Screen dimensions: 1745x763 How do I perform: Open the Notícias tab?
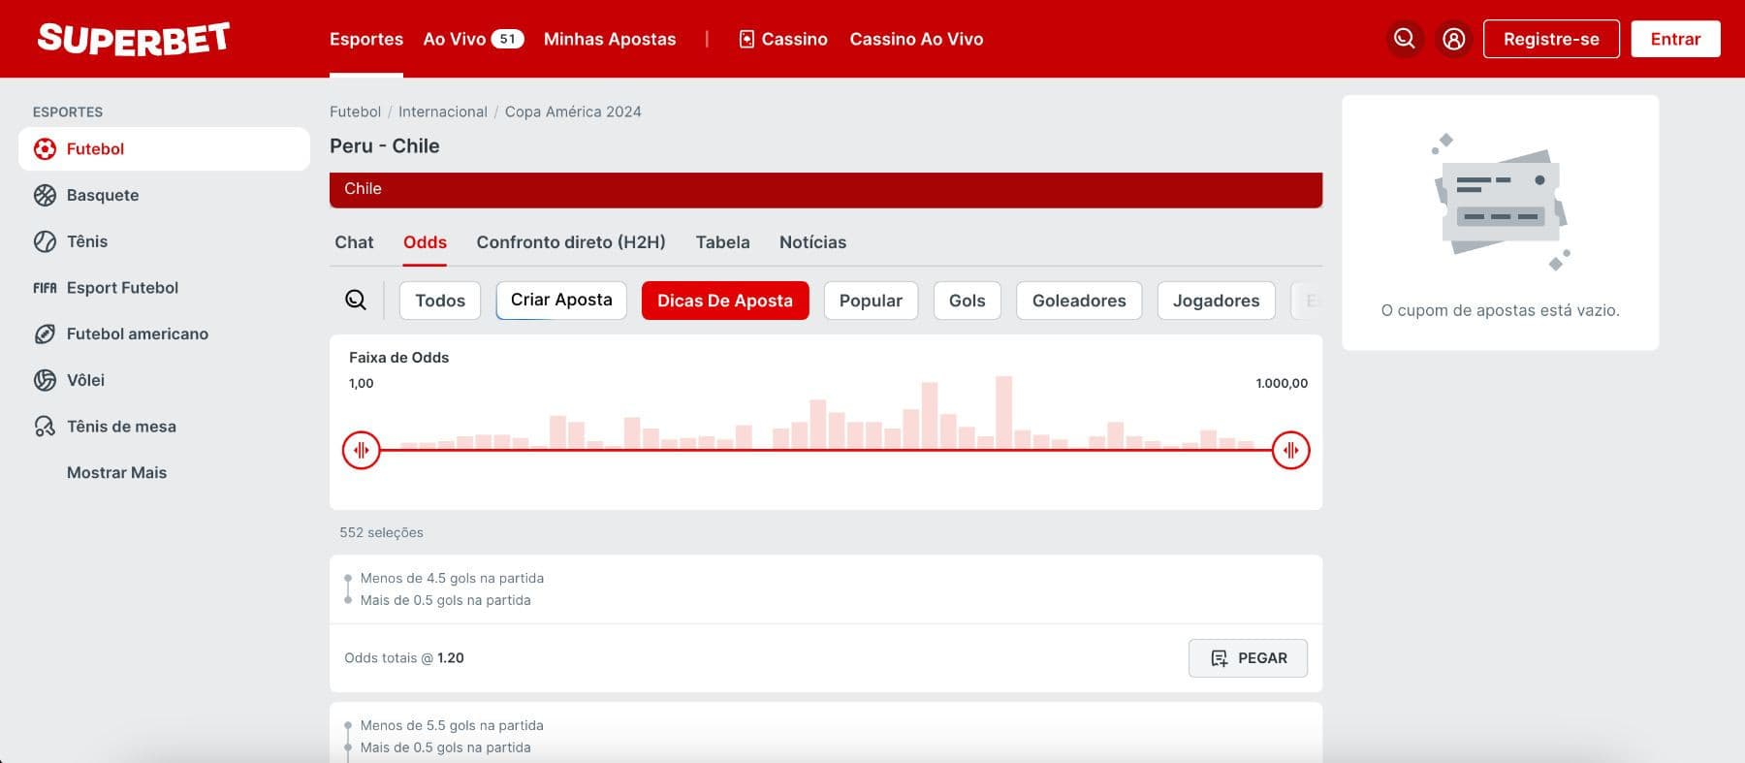coord(812,242)
